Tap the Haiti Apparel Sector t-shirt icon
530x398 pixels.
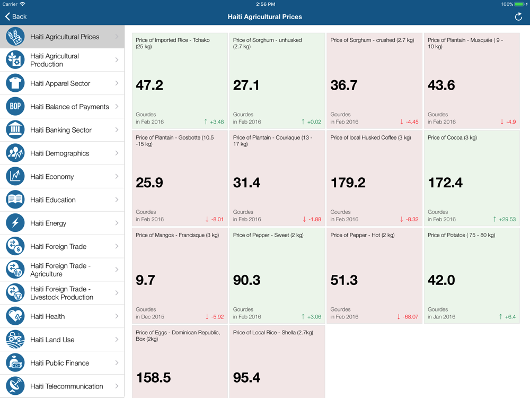pyautogui.click(x=15, y=83)
